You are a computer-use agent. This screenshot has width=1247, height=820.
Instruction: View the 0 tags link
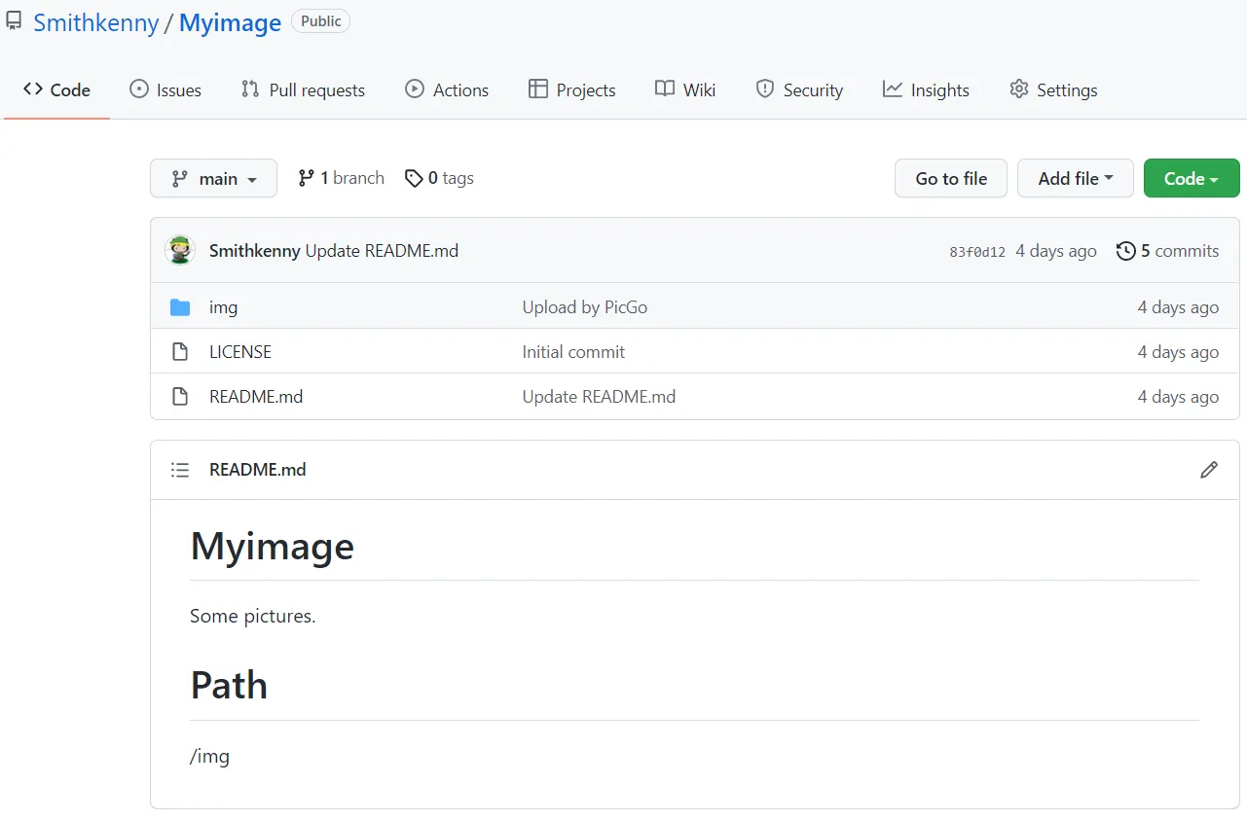439,178
